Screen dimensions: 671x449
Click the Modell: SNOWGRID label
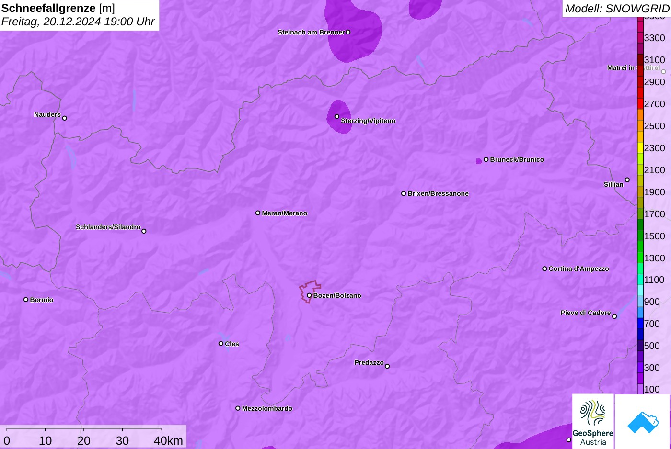click(x=617, y=9)
